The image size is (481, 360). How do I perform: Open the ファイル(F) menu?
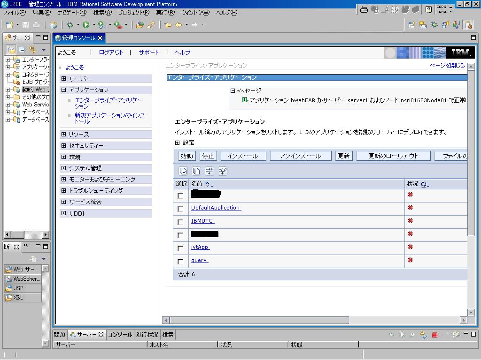(x=15, y=13)
